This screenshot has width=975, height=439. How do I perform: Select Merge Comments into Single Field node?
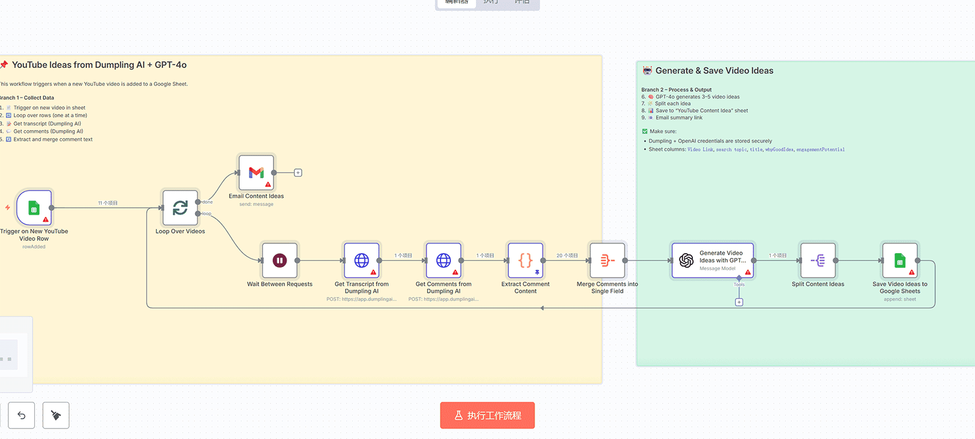607,261
